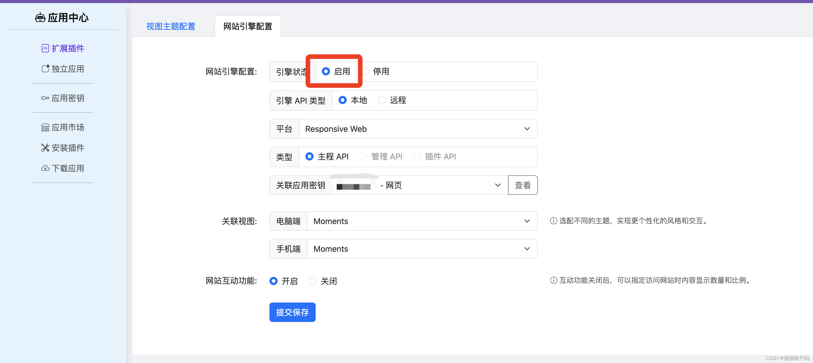Click the key icon for 应用密钥
The width and height of the screenshot is (813, 363).
click(45, 98)
